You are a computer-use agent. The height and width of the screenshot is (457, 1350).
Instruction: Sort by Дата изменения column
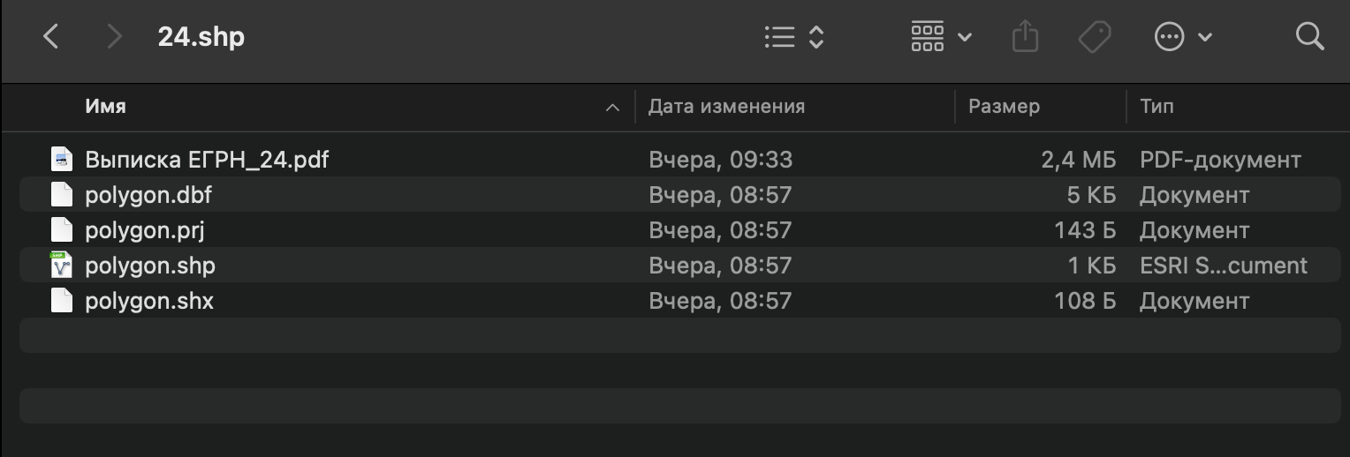click(x=726, y=107)
